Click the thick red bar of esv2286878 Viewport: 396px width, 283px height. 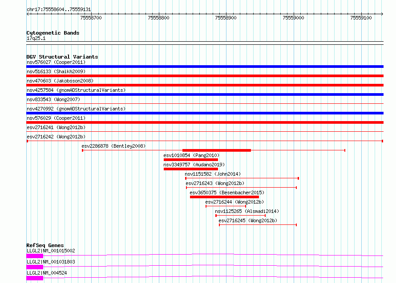click(x=217, y=150)
